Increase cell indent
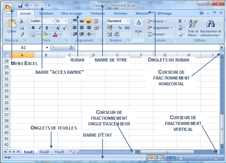226x163 pixels. click(82, 34)
